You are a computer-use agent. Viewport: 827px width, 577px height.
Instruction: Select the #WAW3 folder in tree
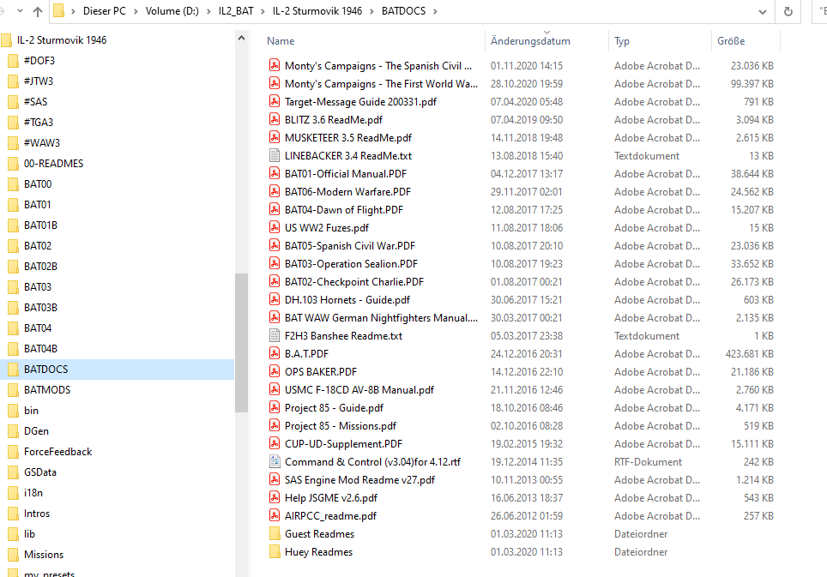tap(42, 143)
